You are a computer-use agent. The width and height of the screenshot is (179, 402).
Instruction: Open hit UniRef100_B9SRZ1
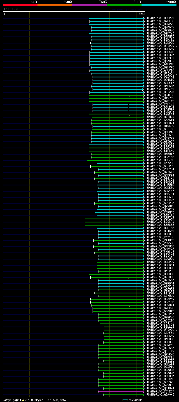pos(161,18)
